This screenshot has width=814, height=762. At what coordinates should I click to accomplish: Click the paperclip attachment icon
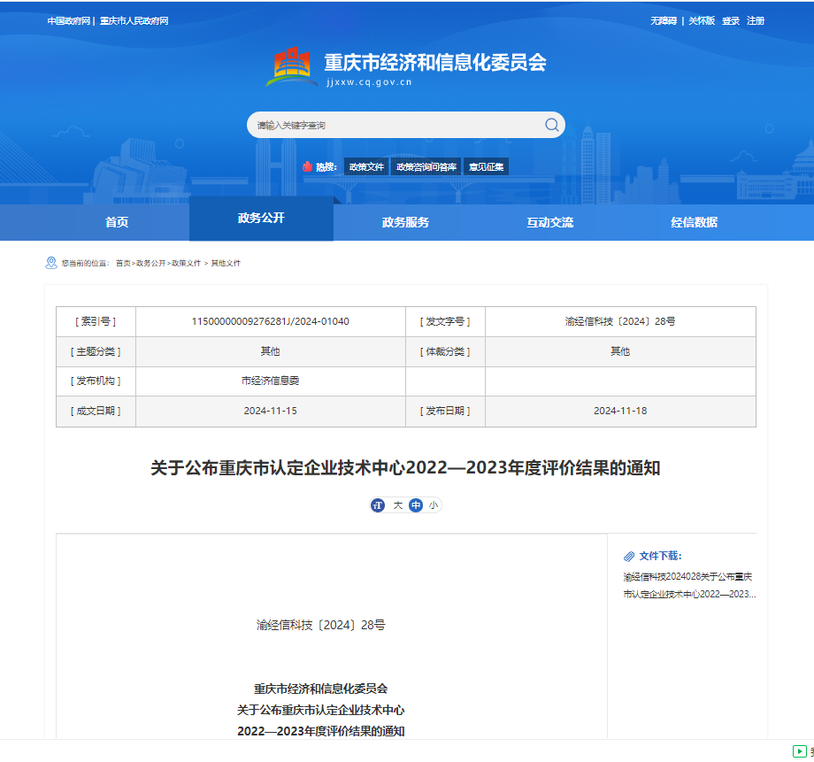(x=629, y=557)
